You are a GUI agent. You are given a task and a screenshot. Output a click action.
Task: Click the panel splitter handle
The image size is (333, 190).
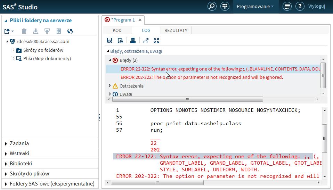click(x=99, y=117)
